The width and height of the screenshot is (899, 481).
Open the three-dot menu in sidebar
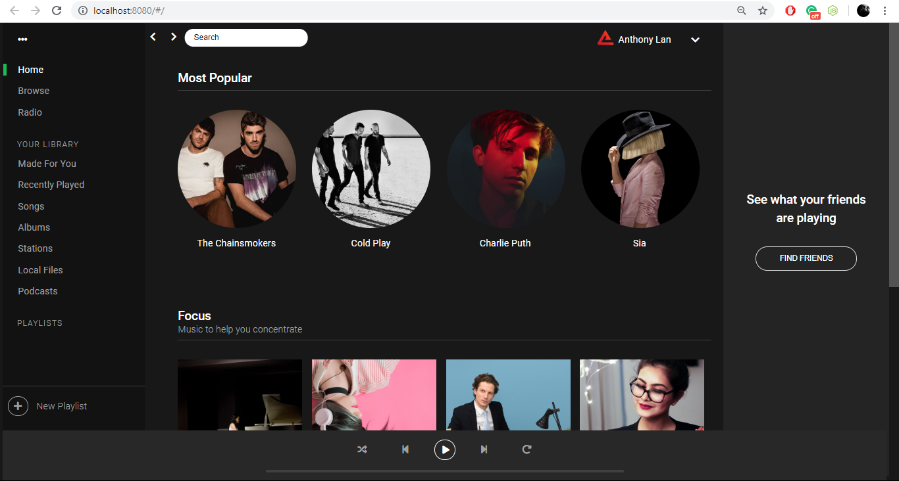coord(23,39)
